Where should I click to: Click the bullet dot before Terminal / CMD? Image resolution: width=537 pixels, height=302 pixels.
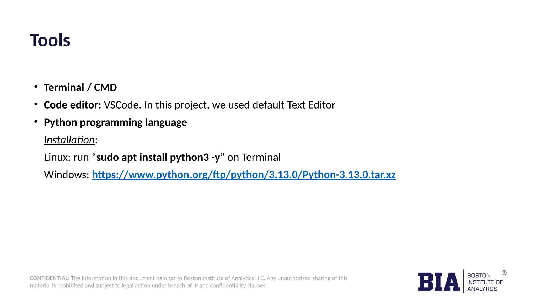[x=36, y=87]
